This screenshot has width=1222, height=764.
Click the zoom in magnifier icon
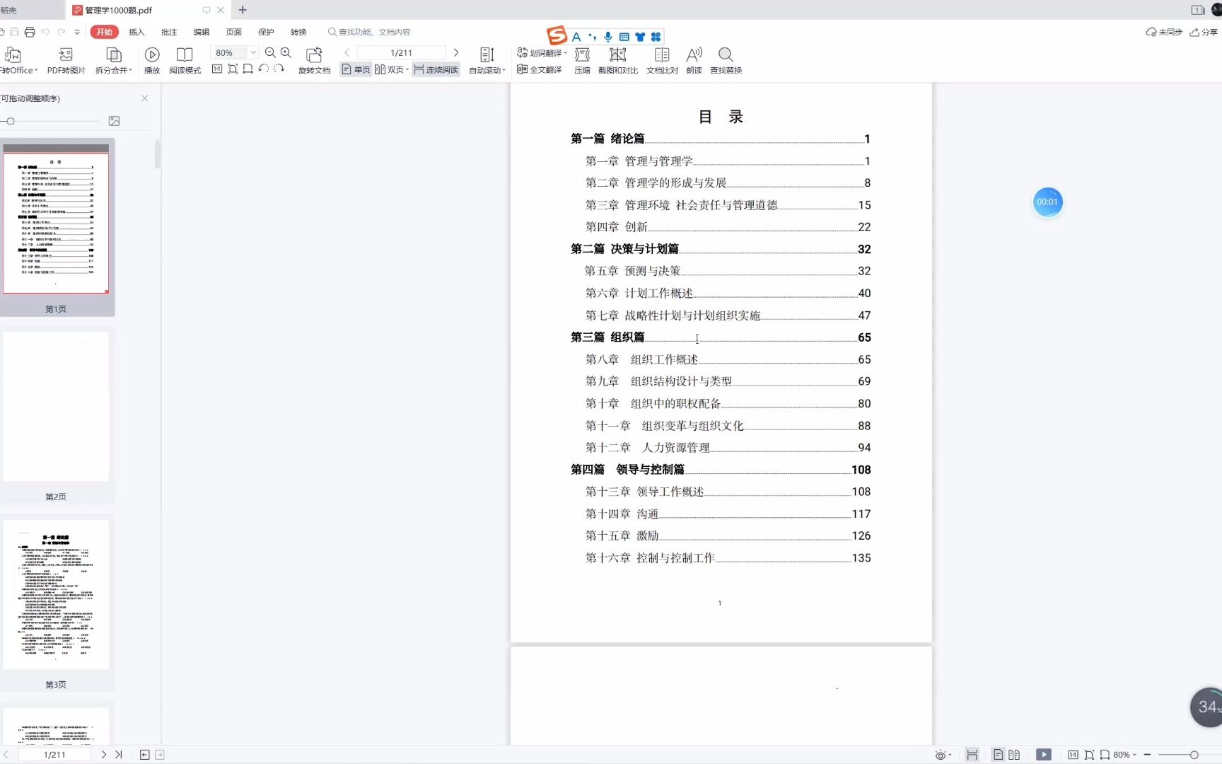(286, 53)
